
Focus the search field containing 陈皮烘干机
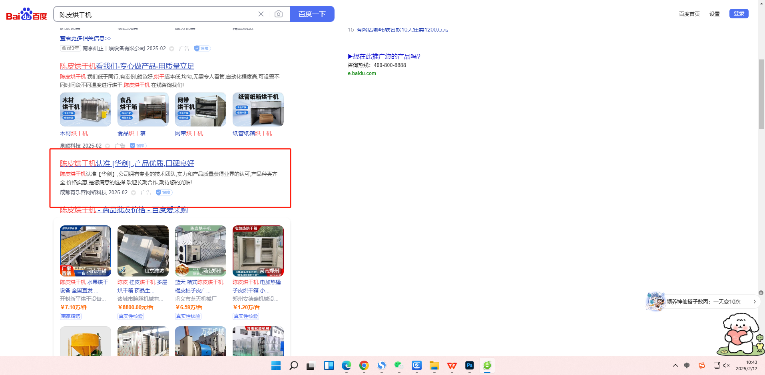(156, 14)
